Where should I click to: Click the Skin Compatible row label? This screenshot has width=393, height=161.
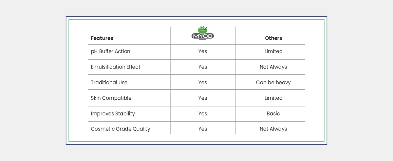[x=111, y=98]
